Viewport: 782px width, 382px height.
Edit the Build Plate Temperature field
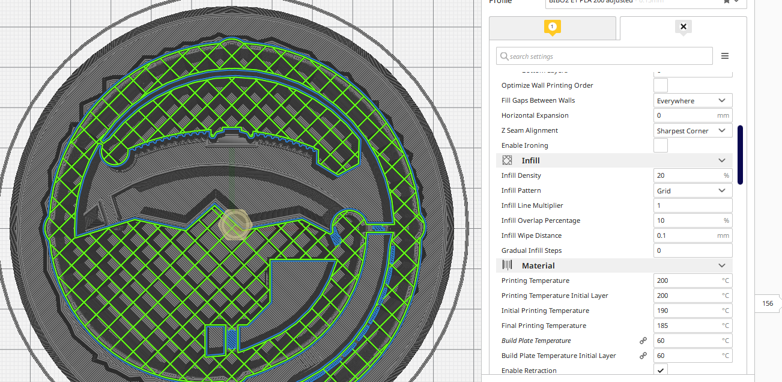pos(693,341)
